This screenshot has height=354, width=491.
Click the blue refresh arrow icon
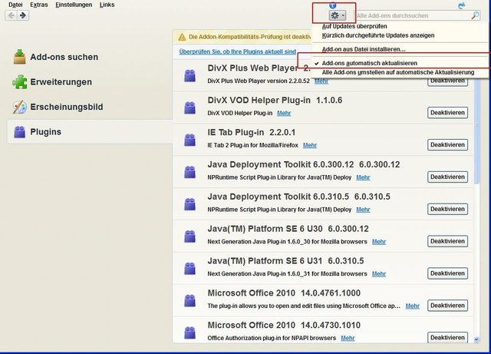(461, 5)
